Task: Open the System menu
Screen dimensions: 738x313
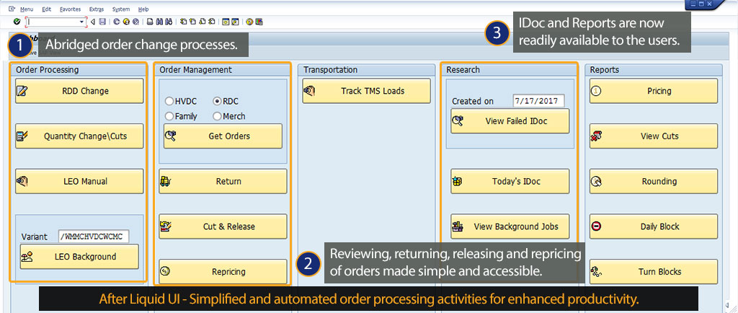Action: pos(121,9)
